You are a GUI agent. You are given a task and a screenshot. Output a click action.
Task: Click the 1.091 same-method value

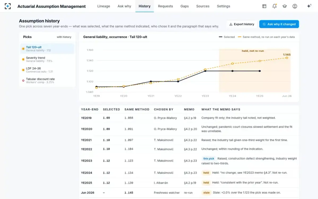point(129,129)
